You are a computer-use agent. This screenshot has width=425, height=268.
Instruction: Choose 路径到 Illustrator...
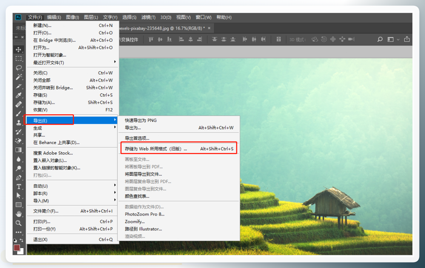pos(179,229)
